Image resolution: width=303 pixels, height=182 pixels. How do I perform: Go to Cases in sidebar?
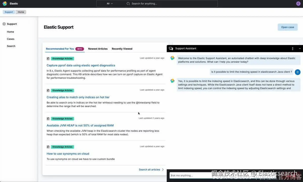point(11,39)
